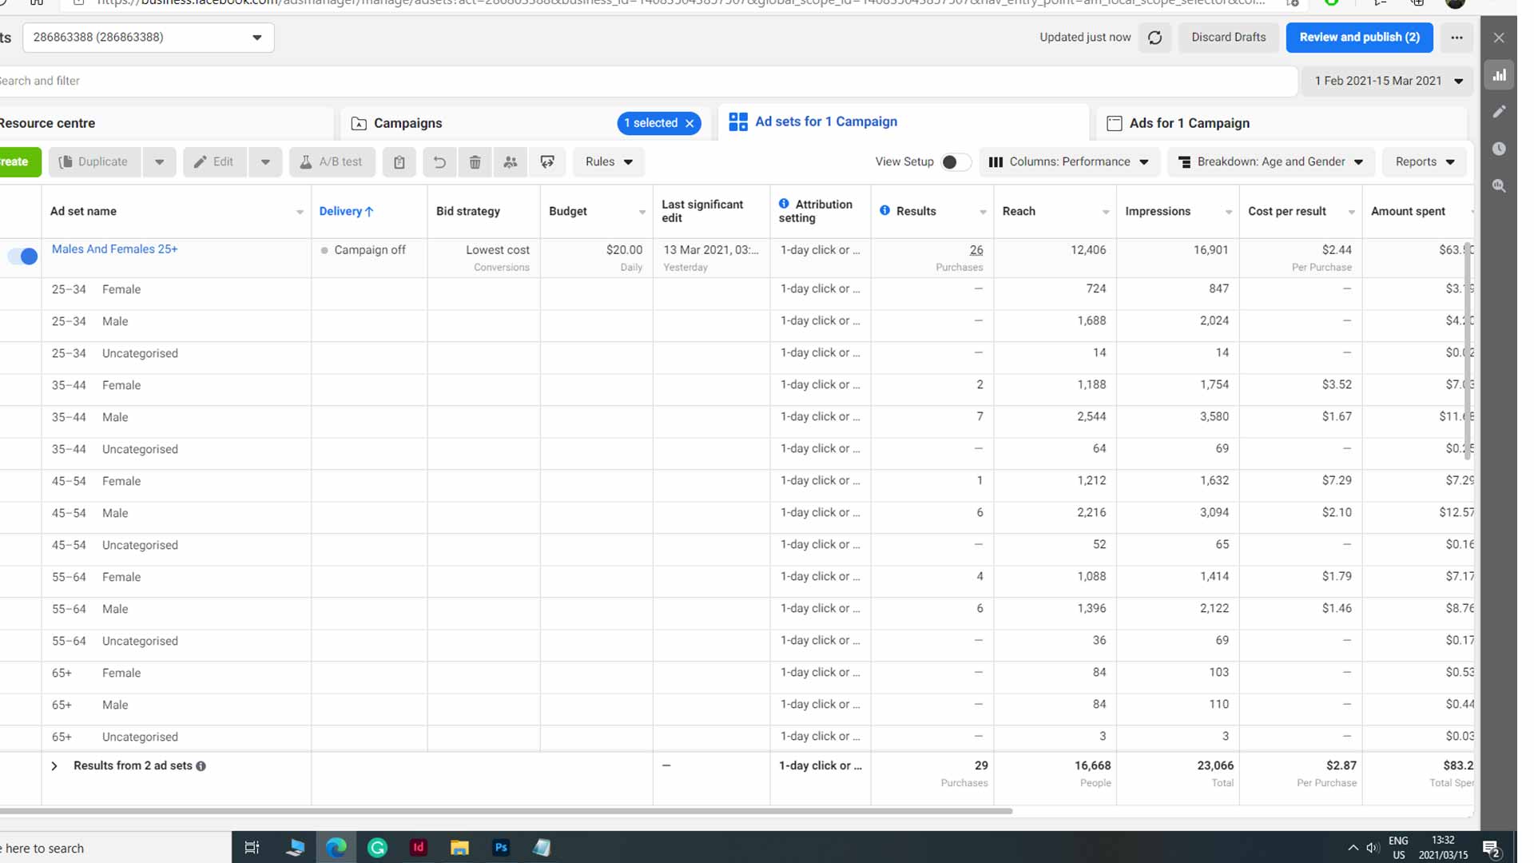Click the Results column info icon
The height and width of the screenshot is (863, 1534).
pyautogui.click(x=884, y=211)
